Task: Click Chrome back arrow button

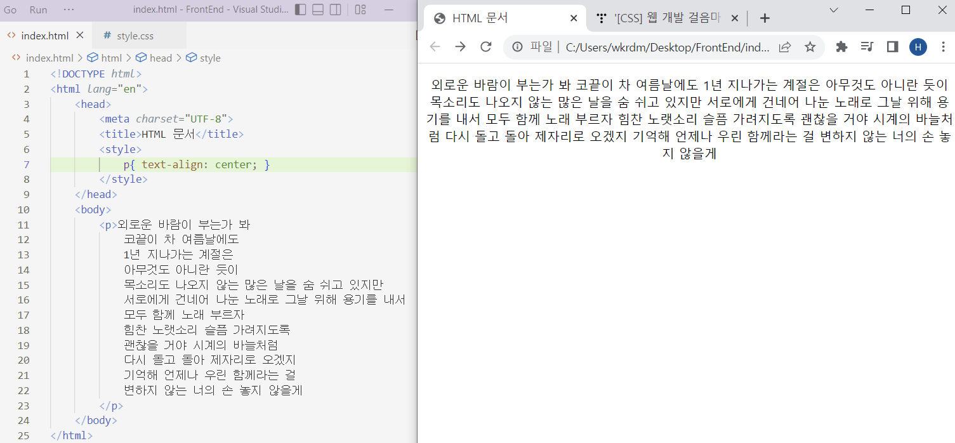Action: click(x=435, y=46)
